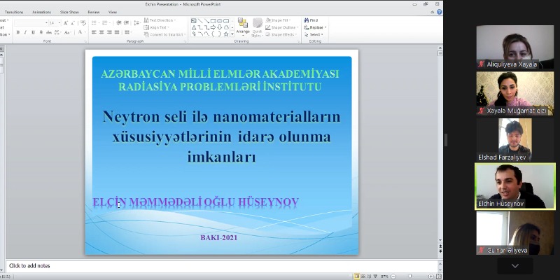Toggle Underline formatting button
This screenshot has width=560, height=280.
(x=32, y=33)
